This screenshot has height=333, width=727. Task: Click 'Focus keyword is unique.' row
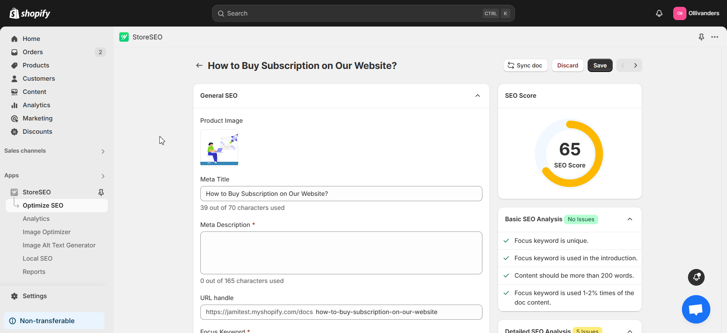[569, 241]
